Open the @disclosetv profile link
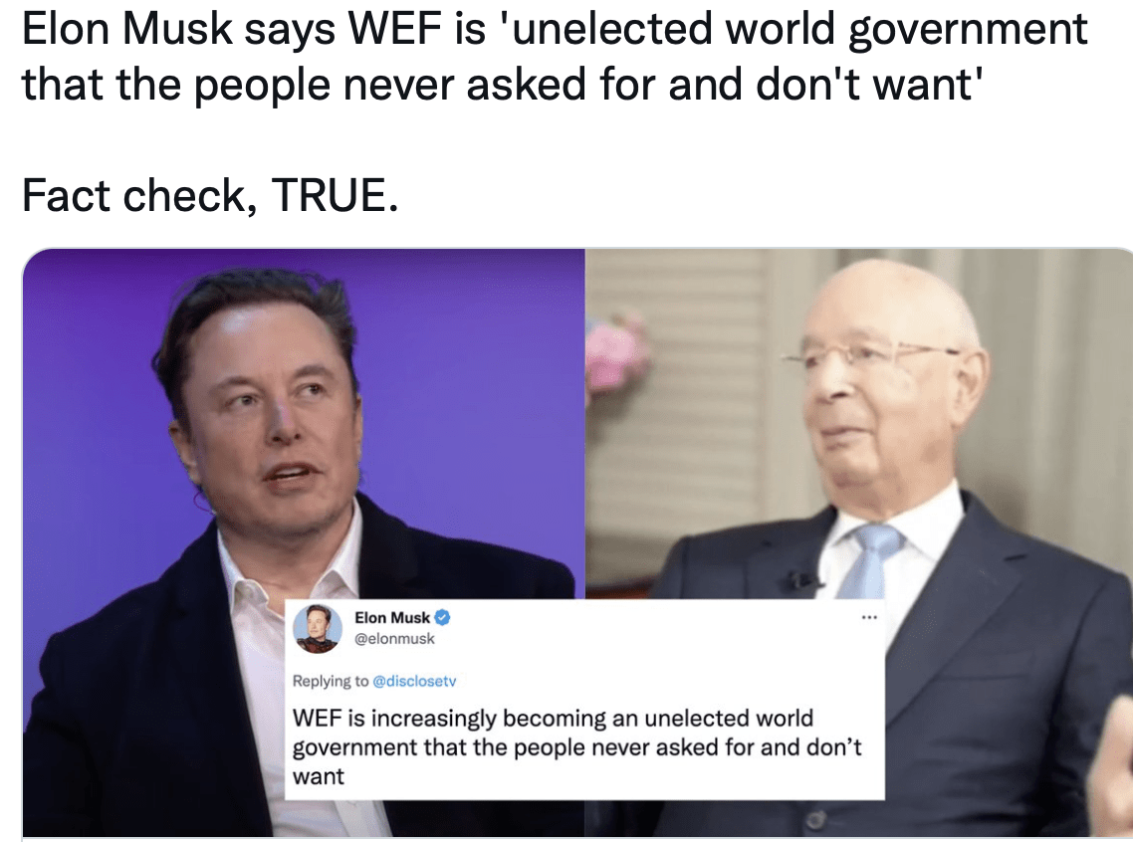The width and height of the screenshot is (1133, 842). point(414,681)
